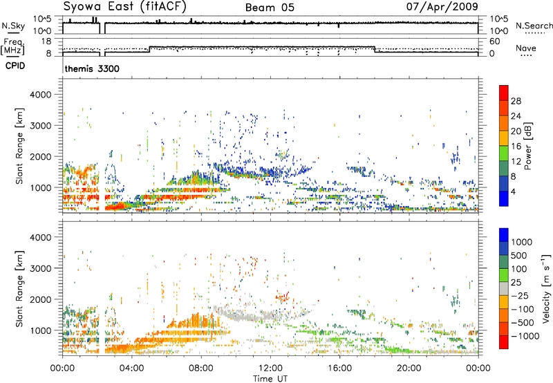Click the "20:00" time tick label
Image resolution: width=553 pixels, height=383 pixels.
pos(409,368)
